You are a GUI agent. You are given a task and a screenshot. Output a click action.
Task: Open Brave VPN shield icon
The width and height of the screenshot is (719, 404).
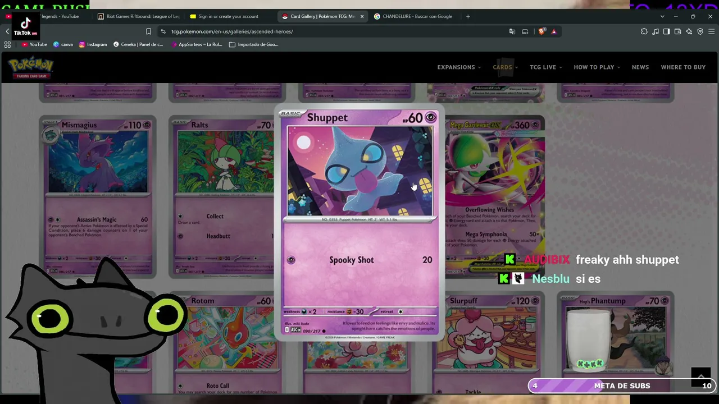click(700, 31)
